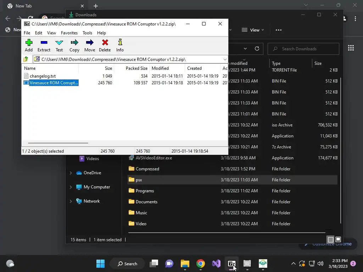
Task: Expand the Network tree node
Action: 71,201
